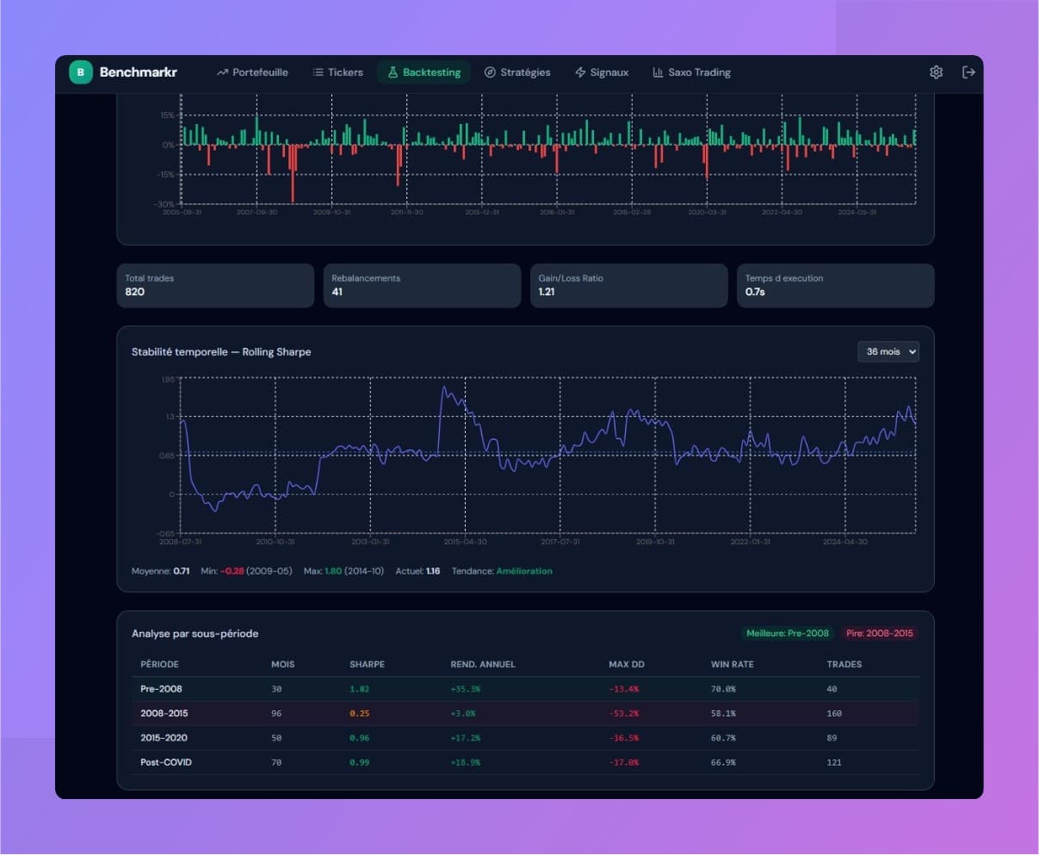Image resolution: width=1039 pixels, height=855 pixels.
Task: Click the logout icon
Action: tap(969, 72)
